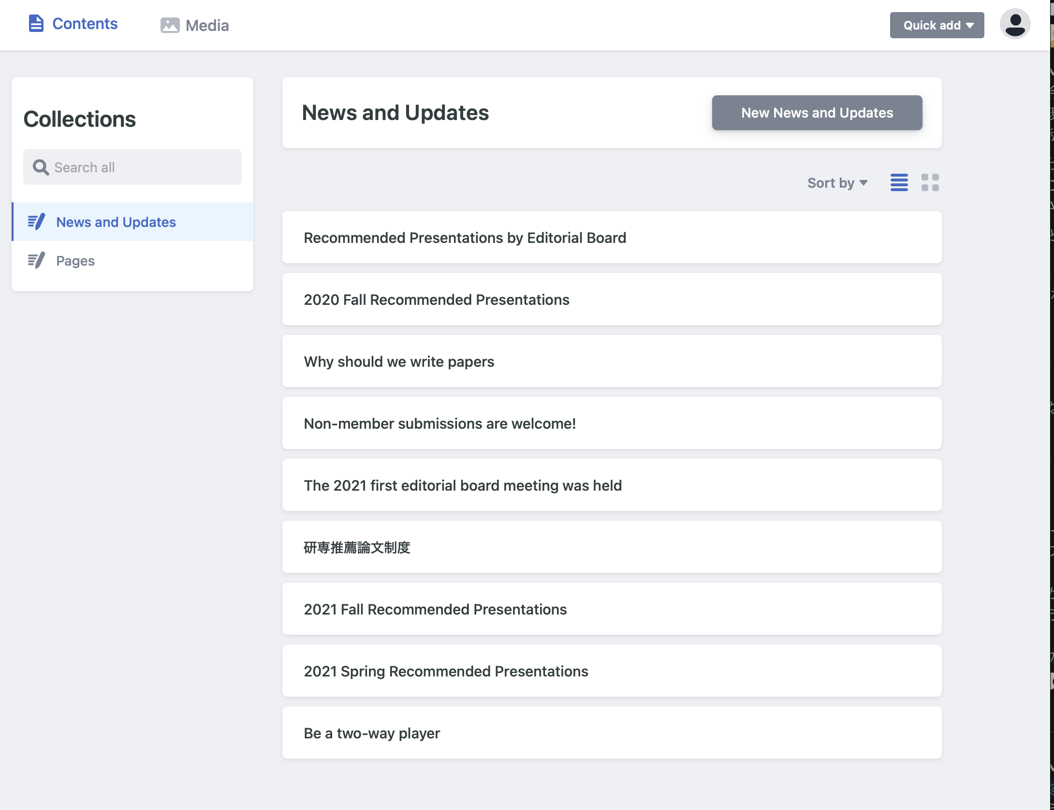Open the user avatar menu
This screenshot has height=810, width=1054.
[x=1015, y=24]
